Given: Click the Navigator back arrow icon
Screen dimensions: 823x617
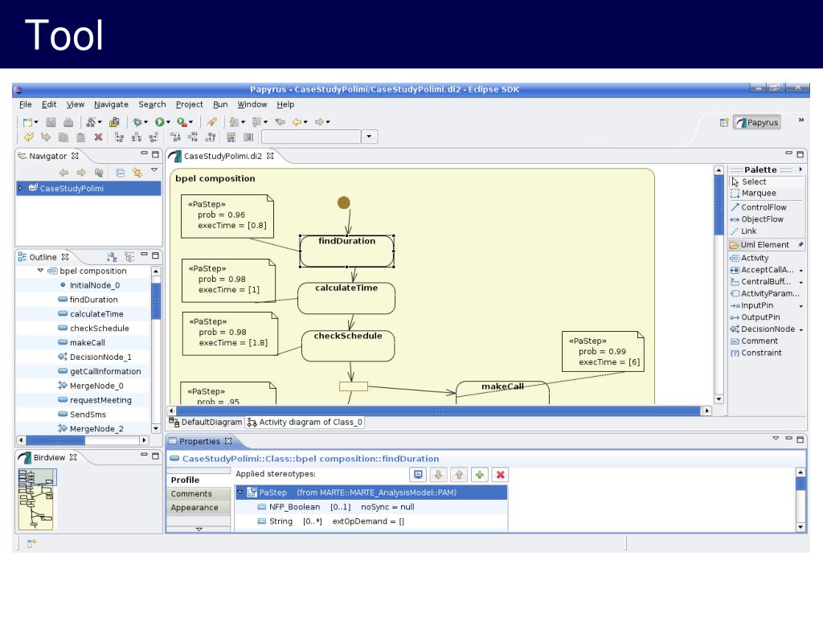Looking at the screenshot, I should pyautogui.click(x=64, y=173).
